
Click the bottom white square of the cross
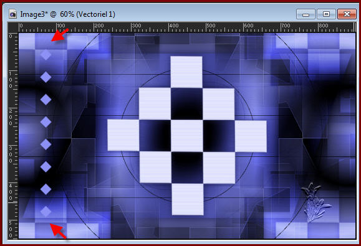coord(188,199)
